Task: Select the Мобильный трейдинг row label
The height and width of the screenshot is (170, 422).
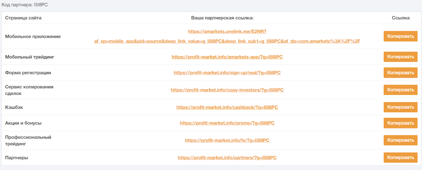Action: 30,57
